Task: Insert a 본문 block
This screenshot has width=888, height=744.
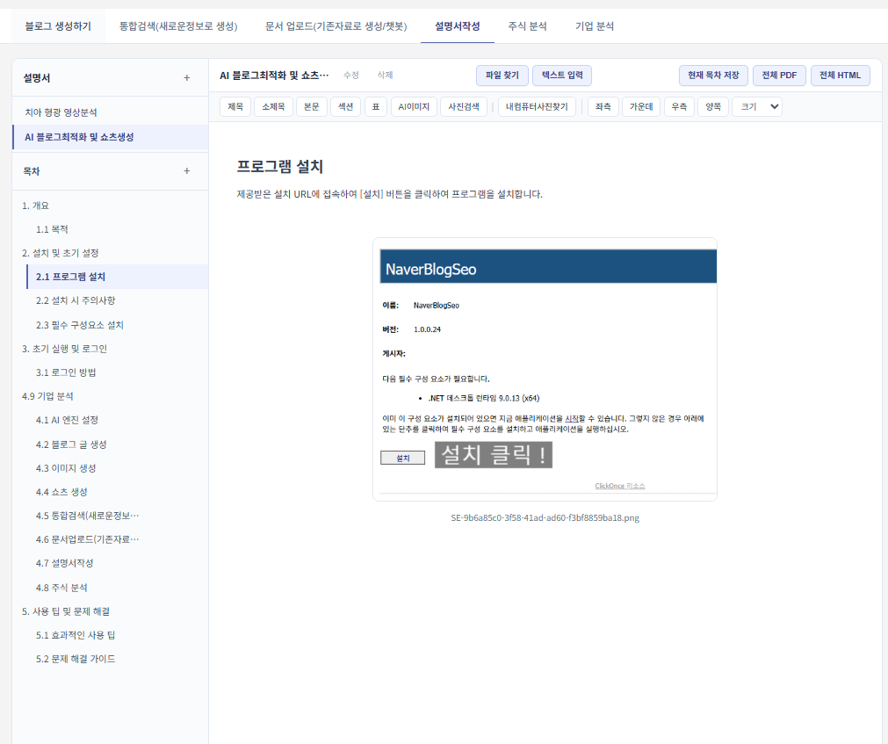Action: (312, 106)
